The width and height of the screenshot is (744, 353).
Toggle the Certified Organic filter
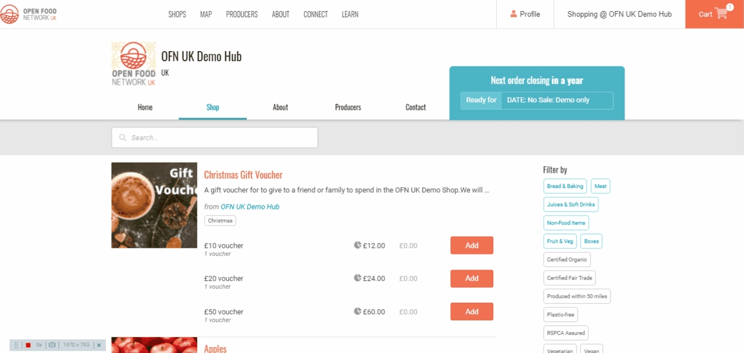tap(567, 260)
